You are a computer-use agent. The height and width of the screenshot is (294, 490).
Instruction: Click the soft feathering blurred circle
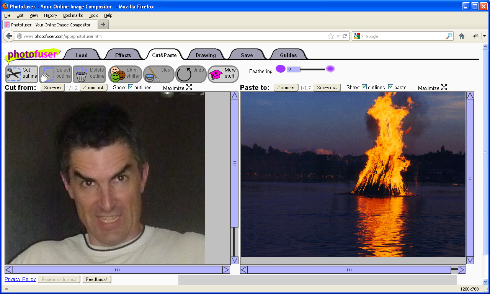(330, 69)
